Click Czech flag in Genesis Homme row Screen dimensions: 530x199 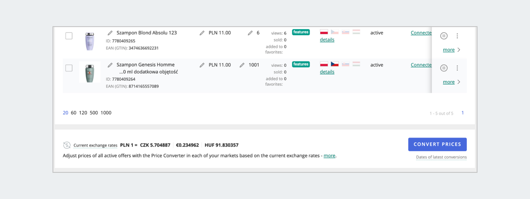(335, 64)
